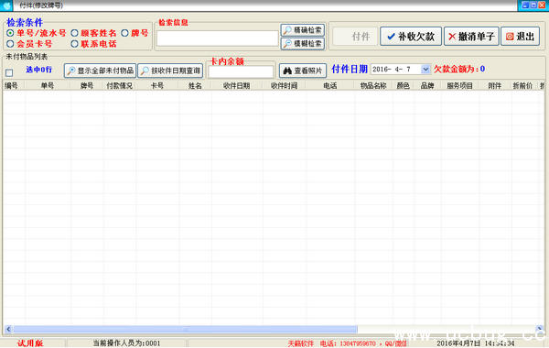Click the 附件 column header
Viewport: 549px width, 348px height.
495,85
